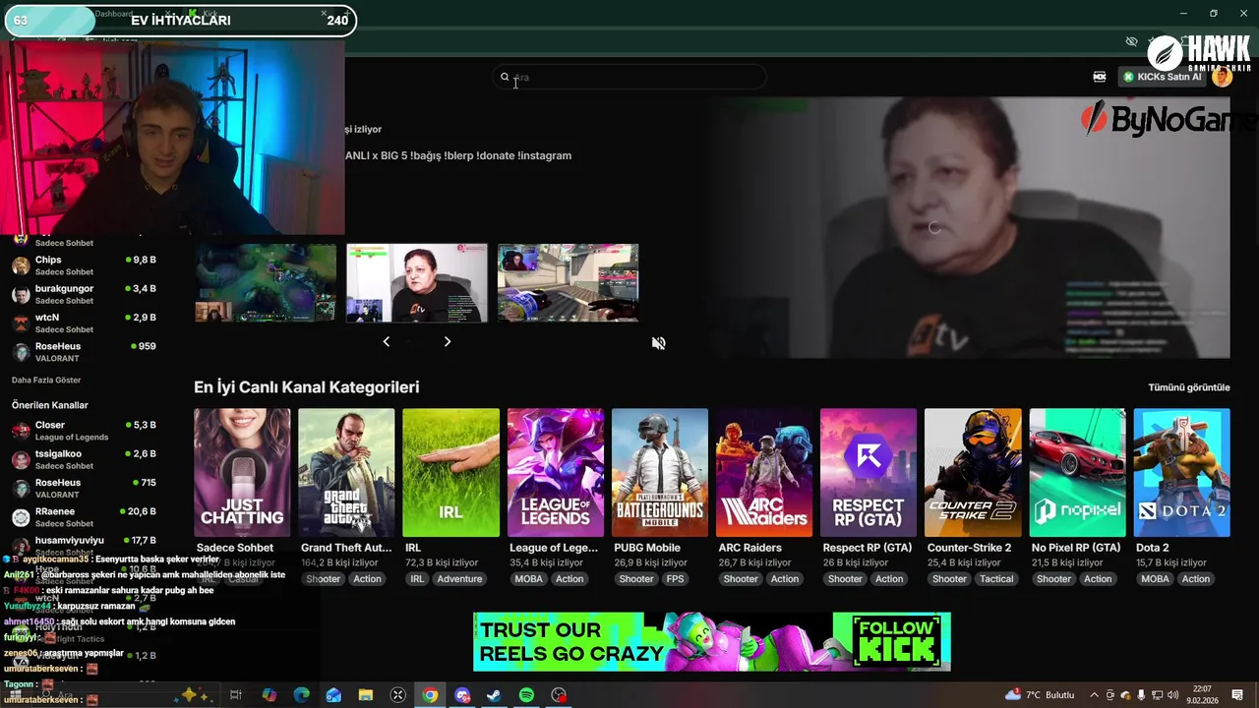Launch Microsoft Edge from the taskbar

(301, 695)
